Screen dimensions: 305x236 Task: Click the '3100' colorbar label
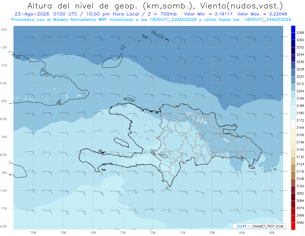tap(300, 186)
